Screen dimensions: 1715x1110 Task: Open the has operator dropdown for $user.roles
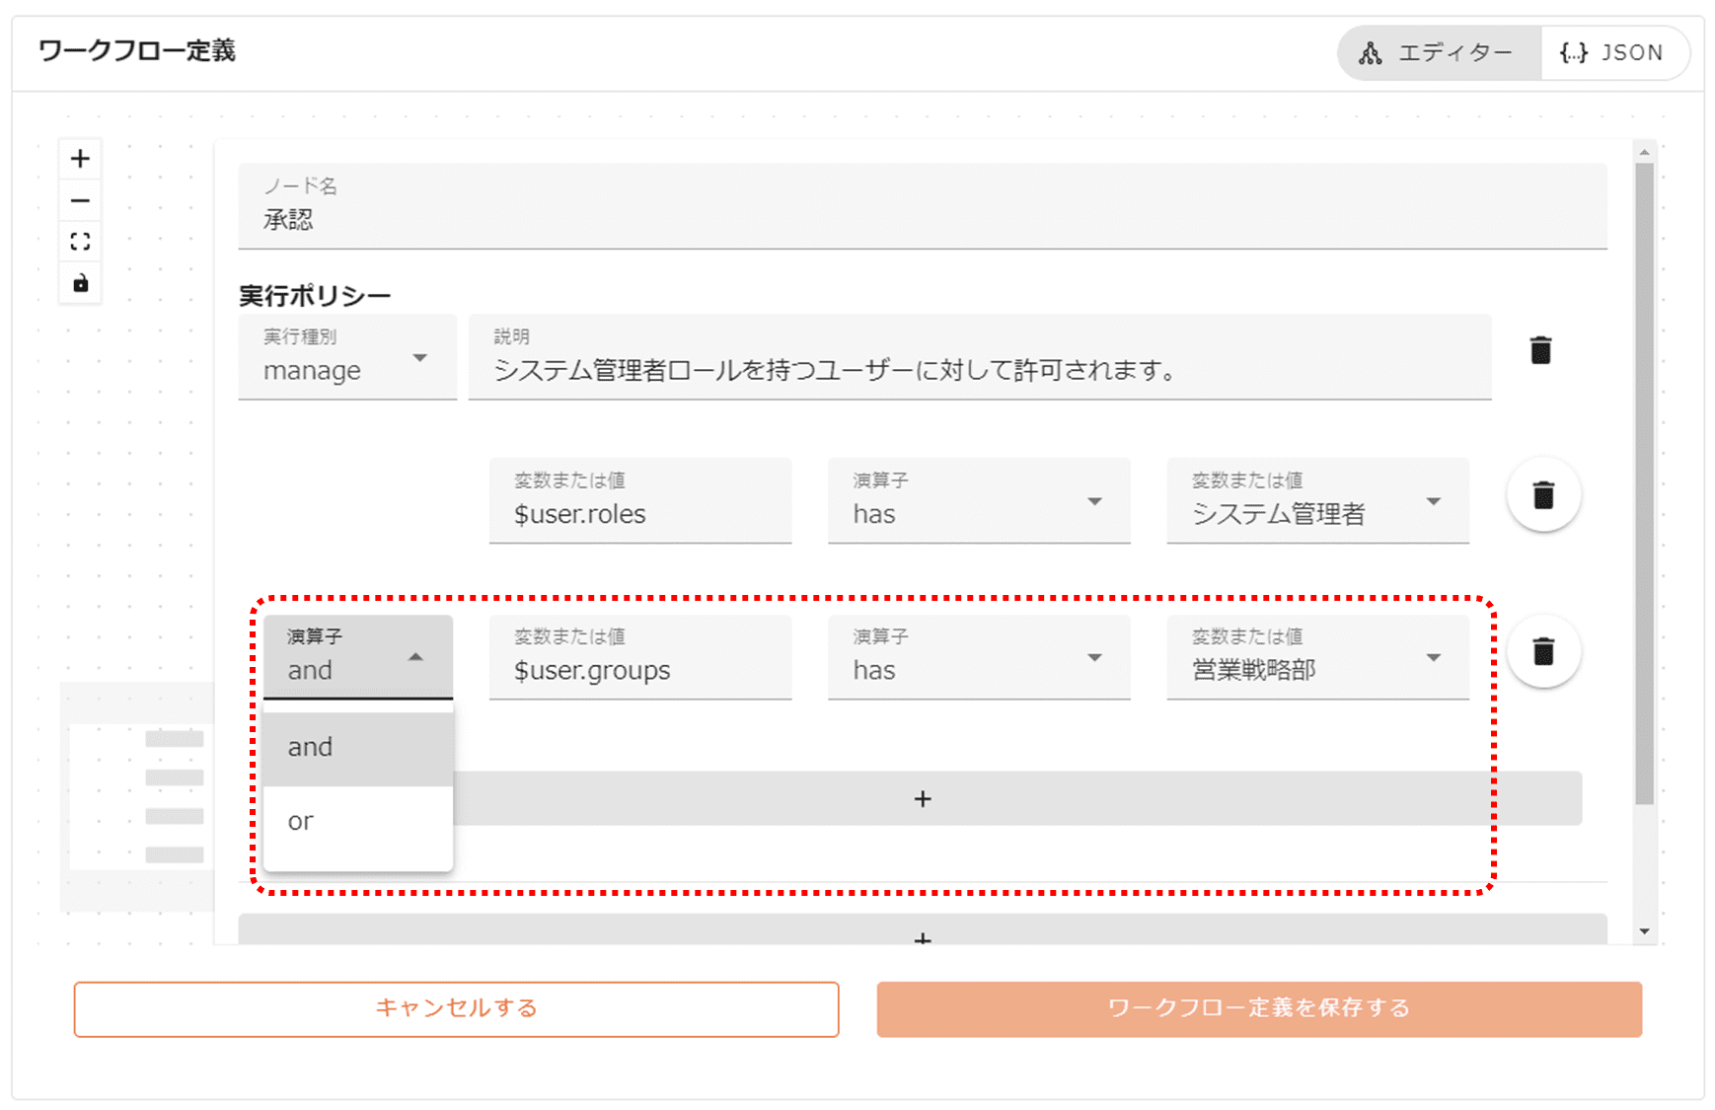[978, 501]
